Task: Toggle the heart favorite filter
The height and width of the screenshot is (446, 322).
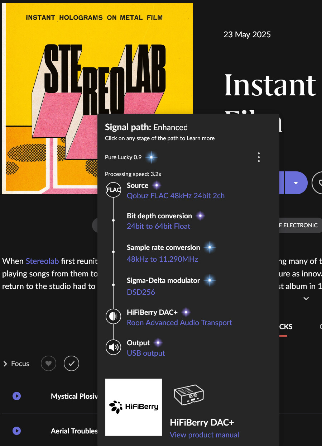Action: click(x=49, y=364)
